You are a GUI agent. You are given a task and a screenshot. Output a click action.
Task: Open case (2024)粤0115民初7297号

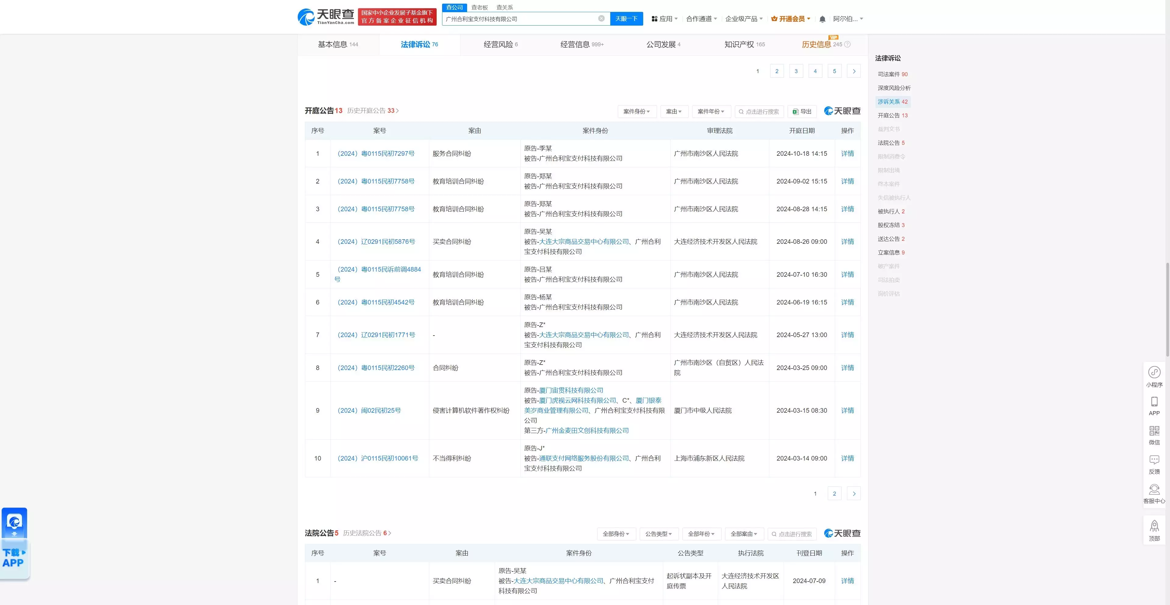coord(376,154)
